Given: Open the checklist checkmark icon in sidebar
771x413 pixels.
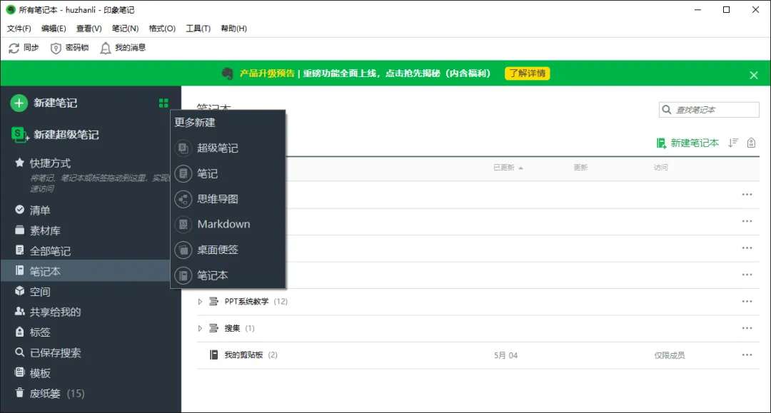Looking at the screenshot, I should click(x=20, y=210).
